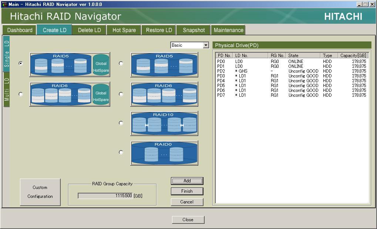This screenshot has width=377, height=229.
Task: Open Custom Configuration
Action: (x=40, y=192)
